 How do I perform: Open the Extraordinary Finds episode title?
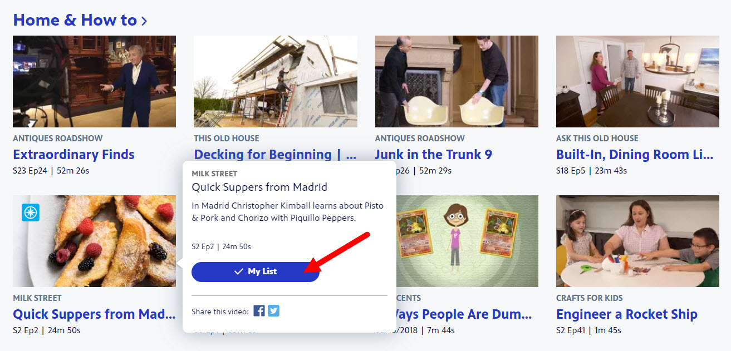73,155
